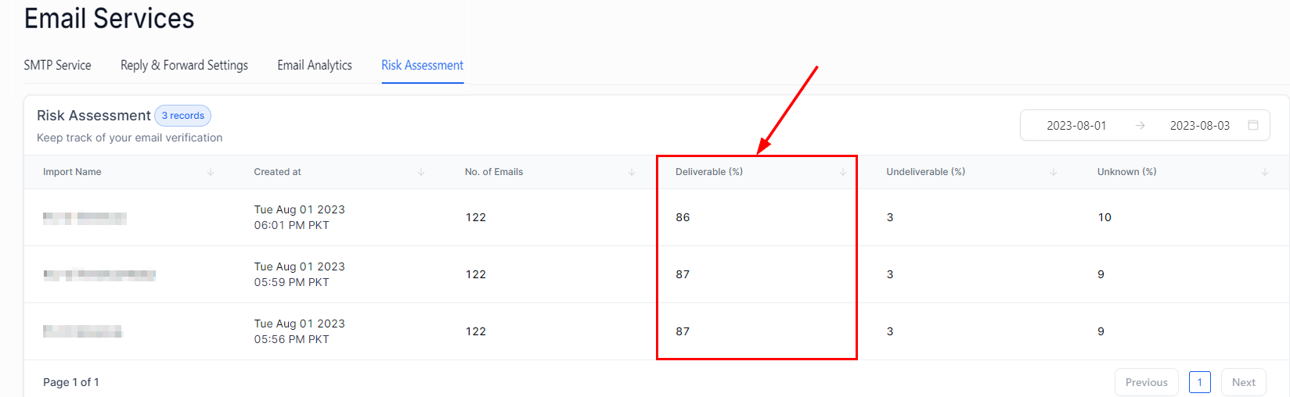Image resolution: width=1290 pixels, height=397 pixels.
Task: Sort by Created at arrow icon
Action: [421, 172]
